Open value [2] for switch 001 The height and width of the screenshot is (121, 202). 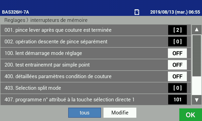click(177, 30)
